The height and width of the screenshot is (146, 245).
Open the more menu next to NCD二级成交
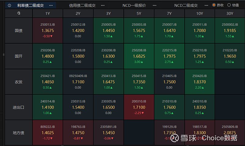click(206, 6)
